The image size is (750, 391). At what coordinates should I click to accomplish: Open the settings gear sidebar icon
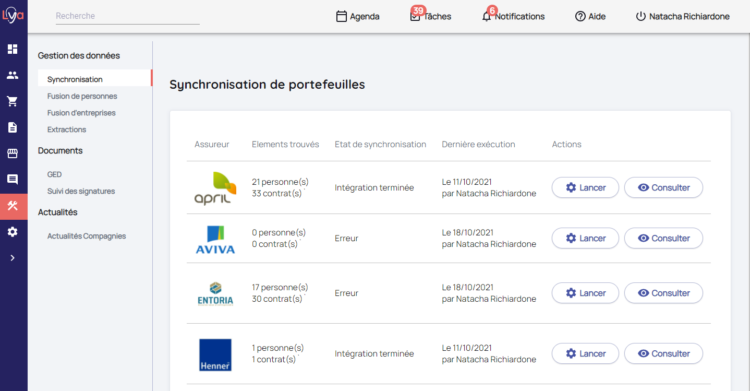(x=13, y=232)
